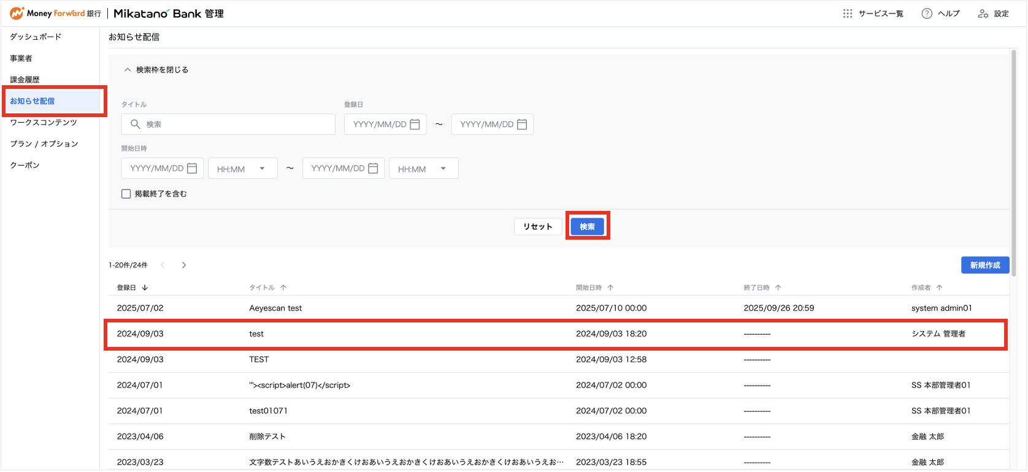The image size is (1028, 472).
Task: Open the first HH:MM time dropdown
Action: (x=243, y=169)
